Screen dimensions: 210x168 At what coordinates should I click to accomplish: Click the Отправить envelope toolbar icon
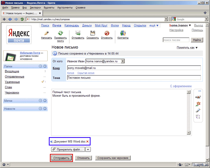point(78,33)
